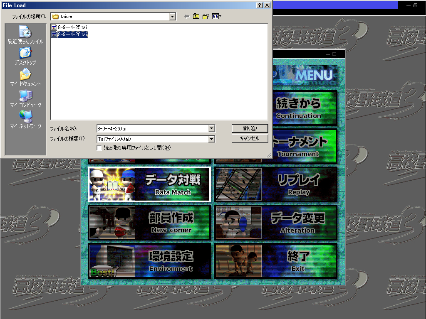Close the File Load dialog
The height and width of the screenshot is (319, 426).
[x=267, y=5]
